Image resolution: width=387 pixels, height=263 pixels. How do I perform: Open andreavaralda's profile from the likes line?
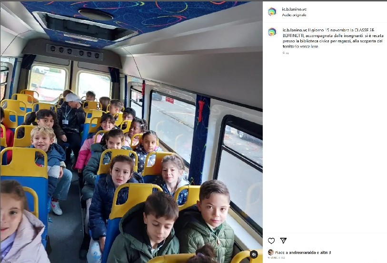[302, 253]
